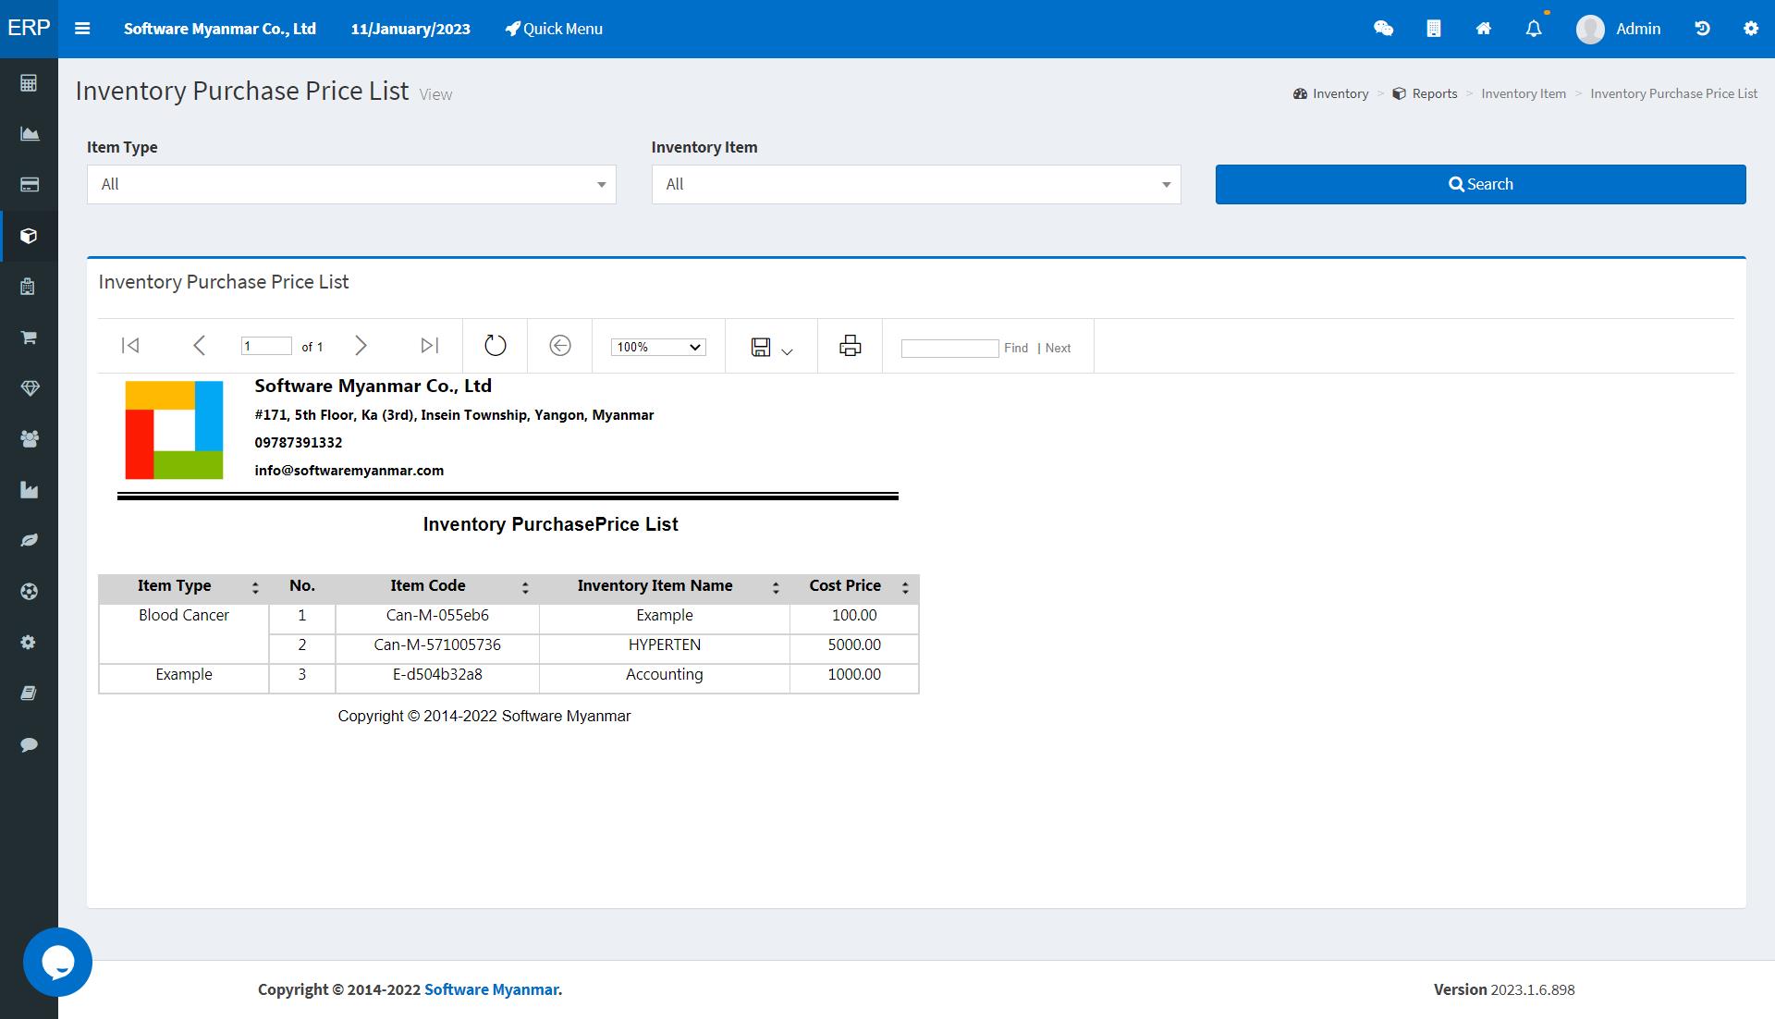The width and height of the screenshot is (1775, 1019).
Task: Open notifications bell
Action: click(x=1534, y=29)
